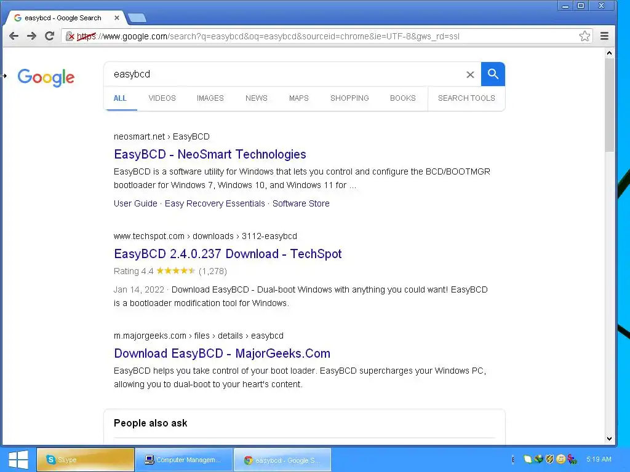Click the vertical scrollbar thumb
Image resolution: width=630 pixels, height=472 pixels.
(609, 105)
